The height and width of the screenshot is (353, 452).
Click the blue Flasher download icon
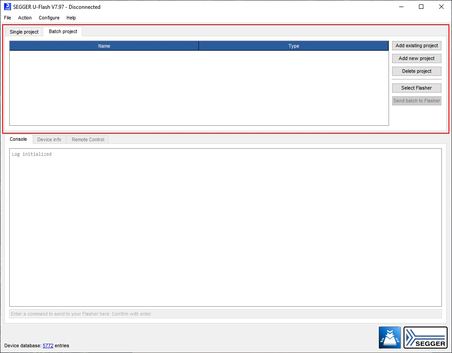click(389, 338)
